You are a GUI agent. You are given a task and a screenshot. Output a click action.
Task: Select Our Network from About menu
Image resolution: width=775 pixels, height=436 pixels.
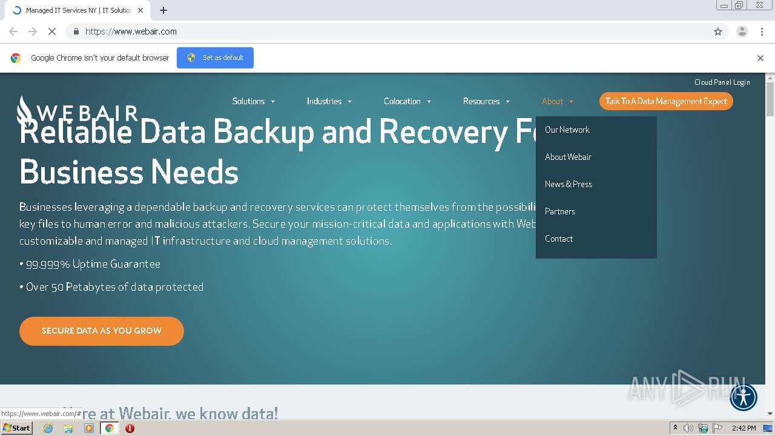[x=567, y=130]
